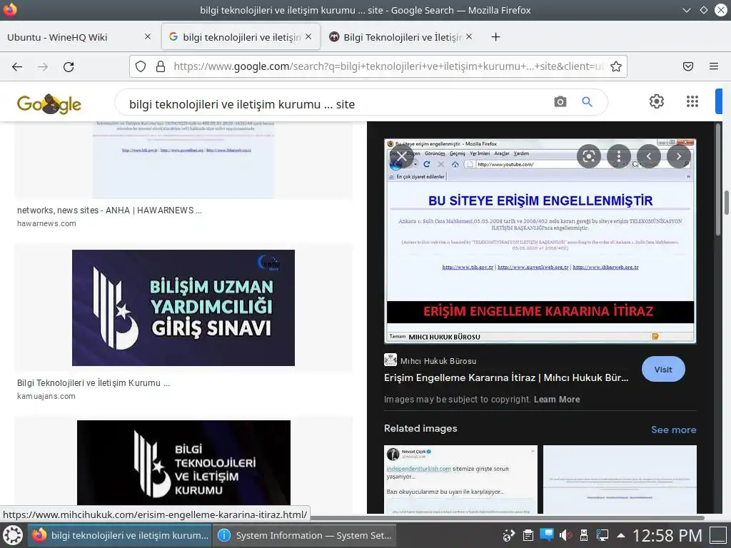Click the 'Bilgi Teknolojileri ve İletişim Kurumu ...' caption
This screenshot has width=731, height=548.
94,383
